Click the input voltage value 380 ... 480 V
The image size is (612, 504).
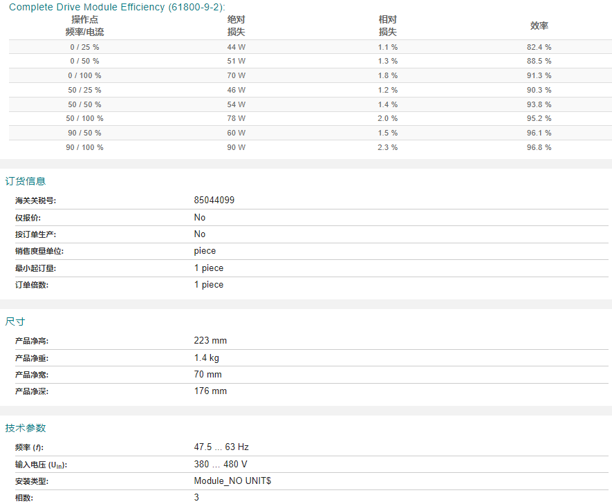pyautogui.click(x=221, y=464)
